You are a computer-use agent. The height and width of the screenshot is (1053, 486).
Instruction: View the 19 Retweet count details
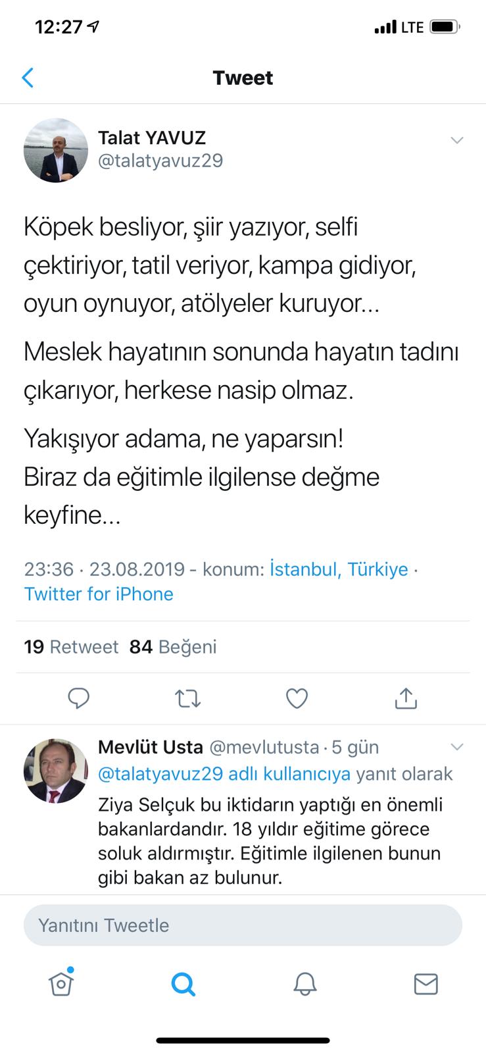click(70, 646)
